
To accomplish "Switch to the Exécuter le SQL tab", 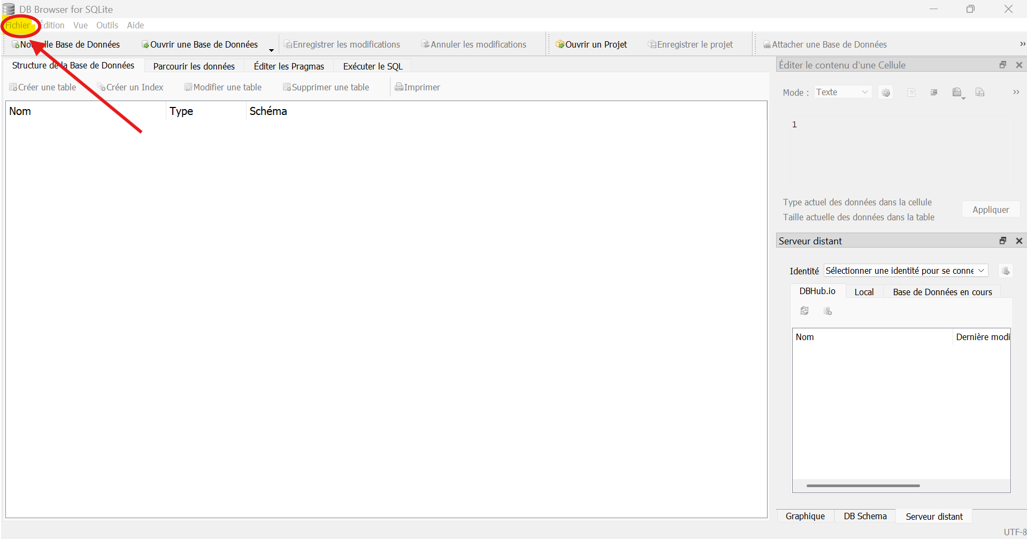I will tap(372, 66).
